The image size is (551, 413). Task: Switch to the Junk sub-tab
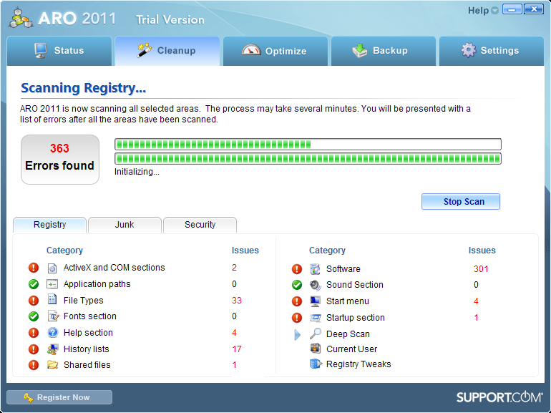click(x=125, y=225)
